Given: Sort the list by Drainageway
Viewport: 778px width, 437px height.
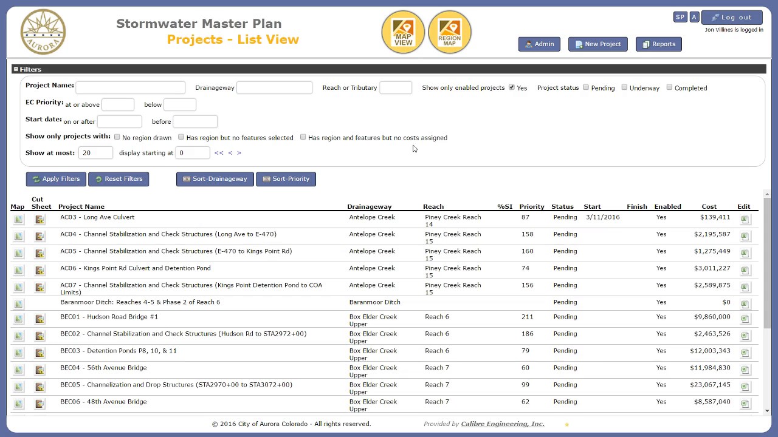Looking at the screenshot, I should pos(215,179).
